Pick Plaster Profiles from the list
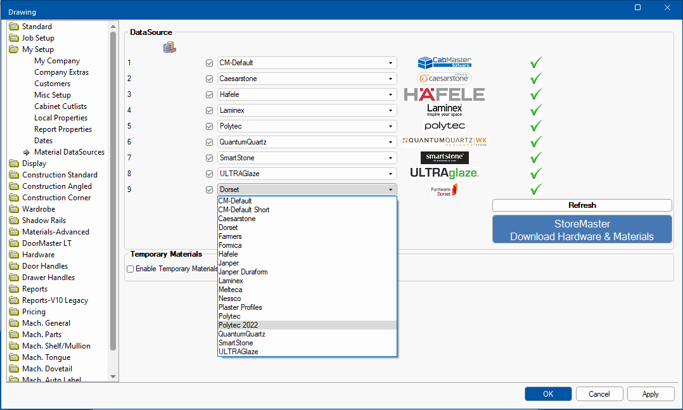This screenshot has width=683, height=410. (x=307, y=307)
